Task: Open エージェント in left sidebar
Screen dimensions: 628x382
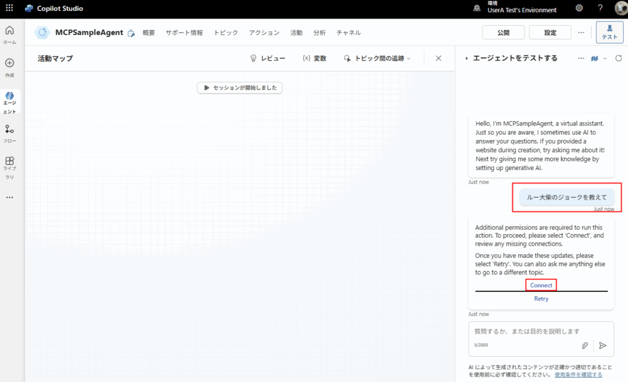Action: (10, 103)
